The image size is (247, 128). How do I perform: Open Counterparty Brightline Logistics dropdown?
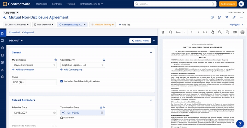point(83,65)
